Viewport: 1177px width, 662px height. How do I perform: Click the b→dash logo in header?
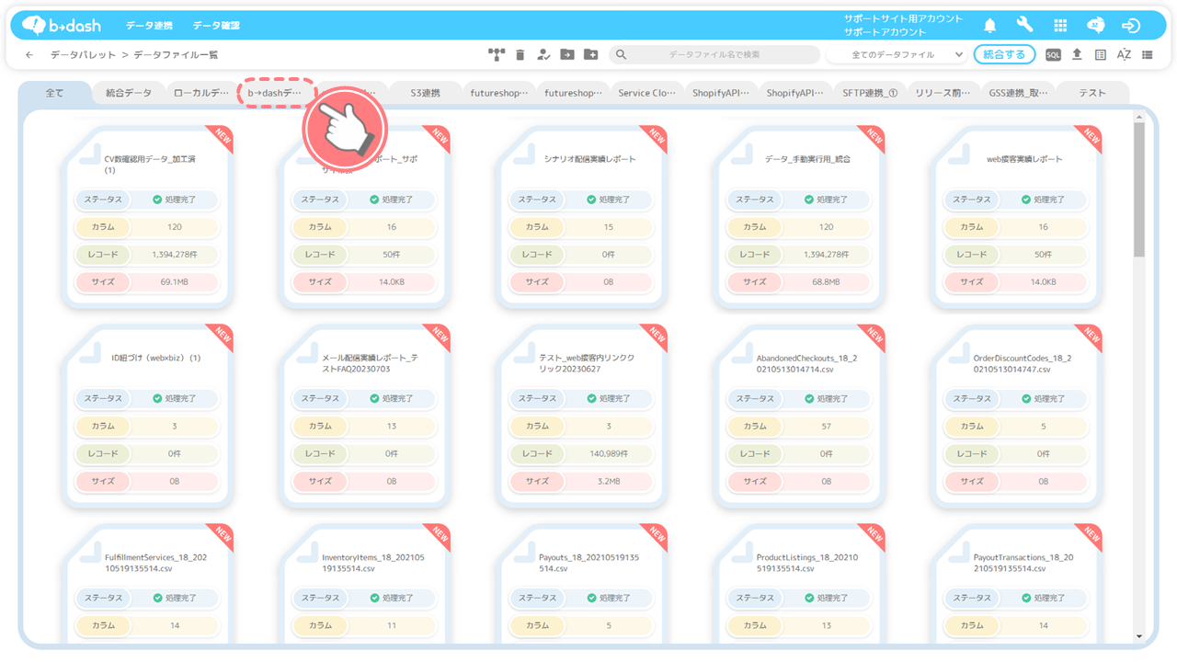click(62, 25)
